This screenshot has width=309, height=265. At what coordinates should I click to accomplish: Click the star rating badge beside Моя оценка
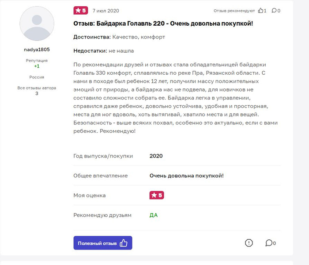point(157,195)
